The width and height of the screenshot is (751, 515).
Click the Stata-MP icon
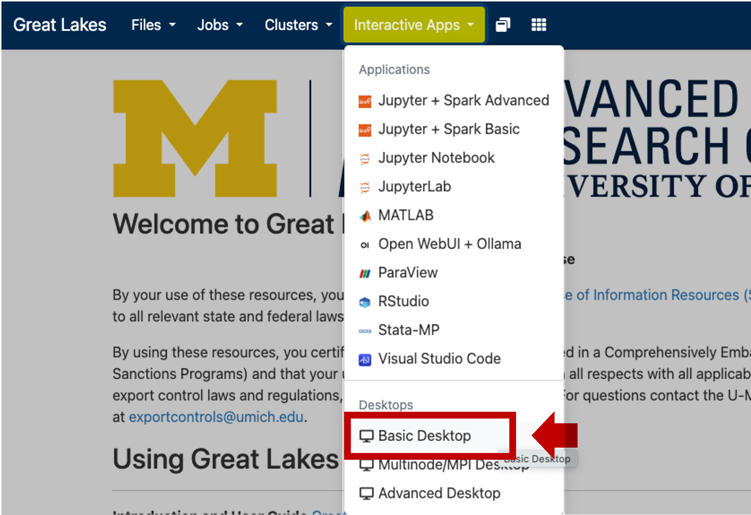coord(365,331)
